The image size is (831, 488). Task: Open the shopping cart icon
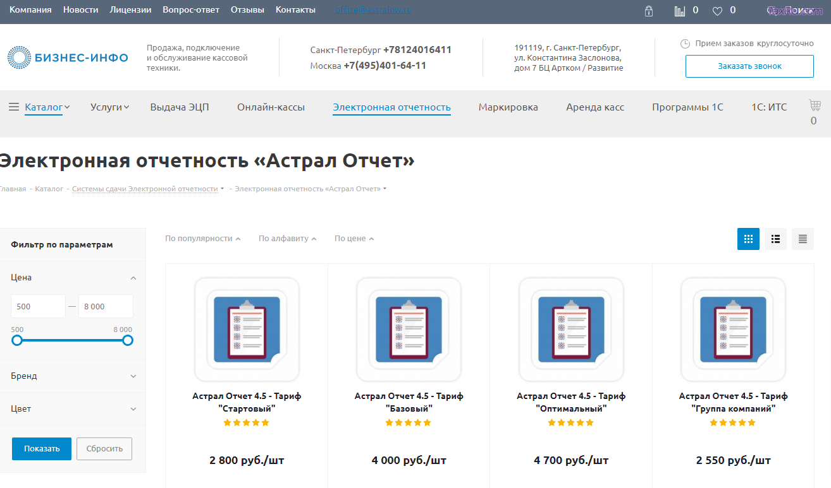tap(815, 105)
